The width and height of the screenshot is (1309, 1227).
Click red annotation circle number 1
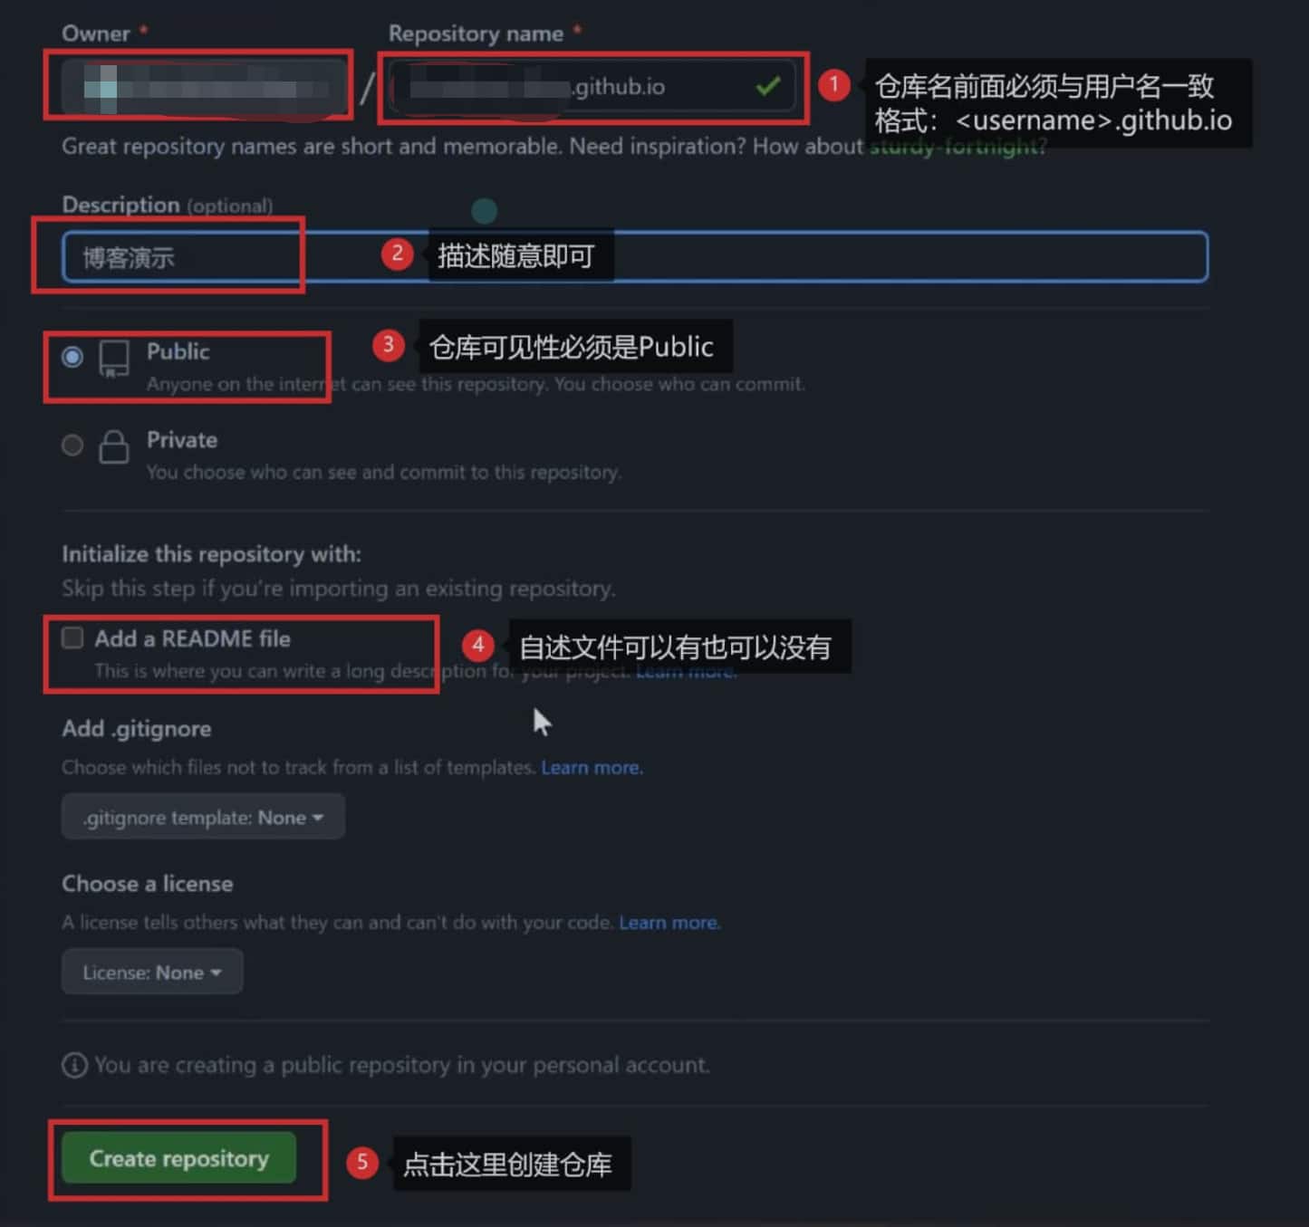pyautogui.click(x=833, y=85)
